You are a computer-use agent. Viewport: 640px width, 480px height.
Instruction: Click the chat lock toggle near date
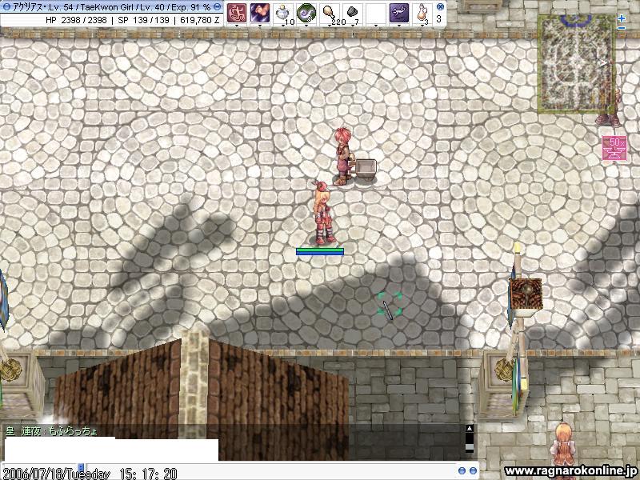[81, 467]
